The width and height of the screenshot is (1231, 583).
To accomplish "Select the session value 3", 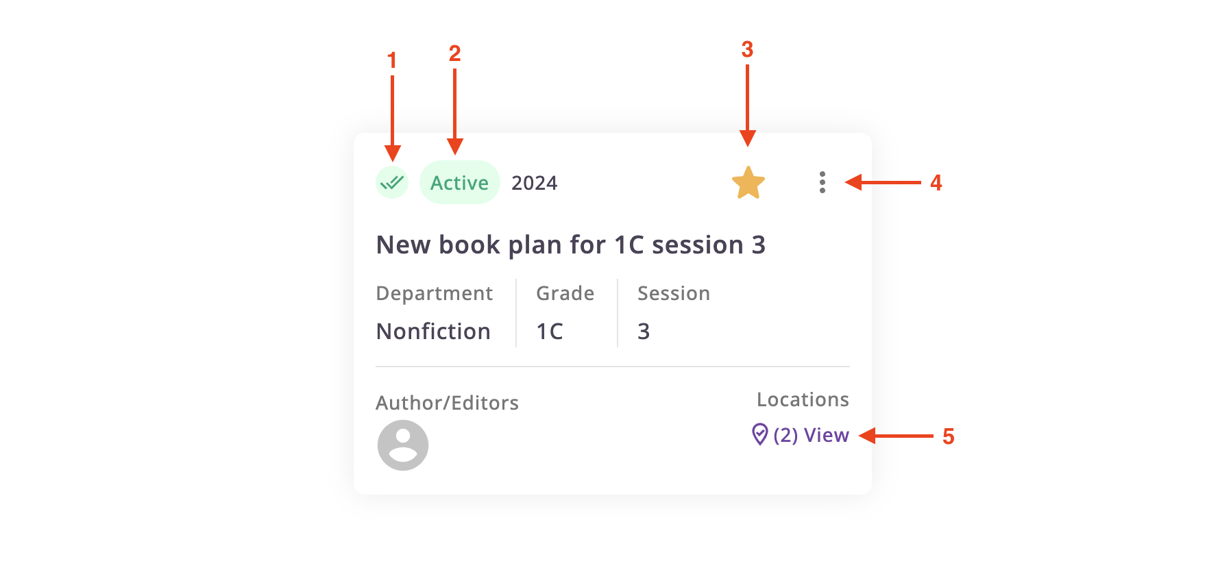I will [x=644, y=332].
